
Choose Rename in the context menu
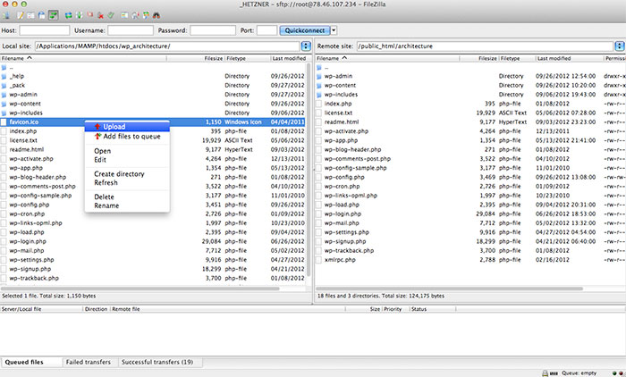tap(106, 205)
